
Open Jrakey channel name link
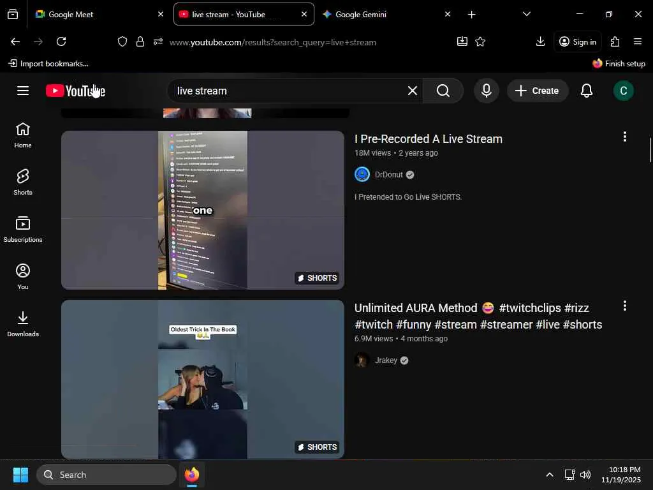point(386,360)
